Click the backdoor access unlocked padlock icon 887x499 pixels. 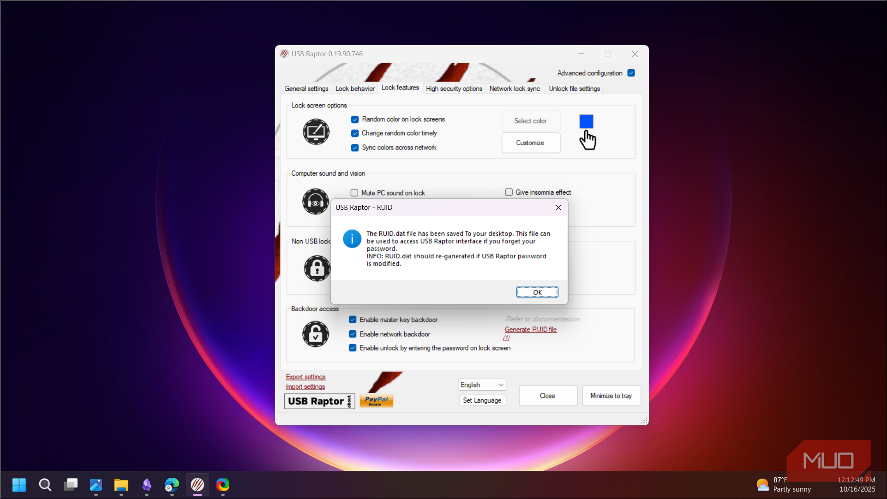click(x=316, y=334)
